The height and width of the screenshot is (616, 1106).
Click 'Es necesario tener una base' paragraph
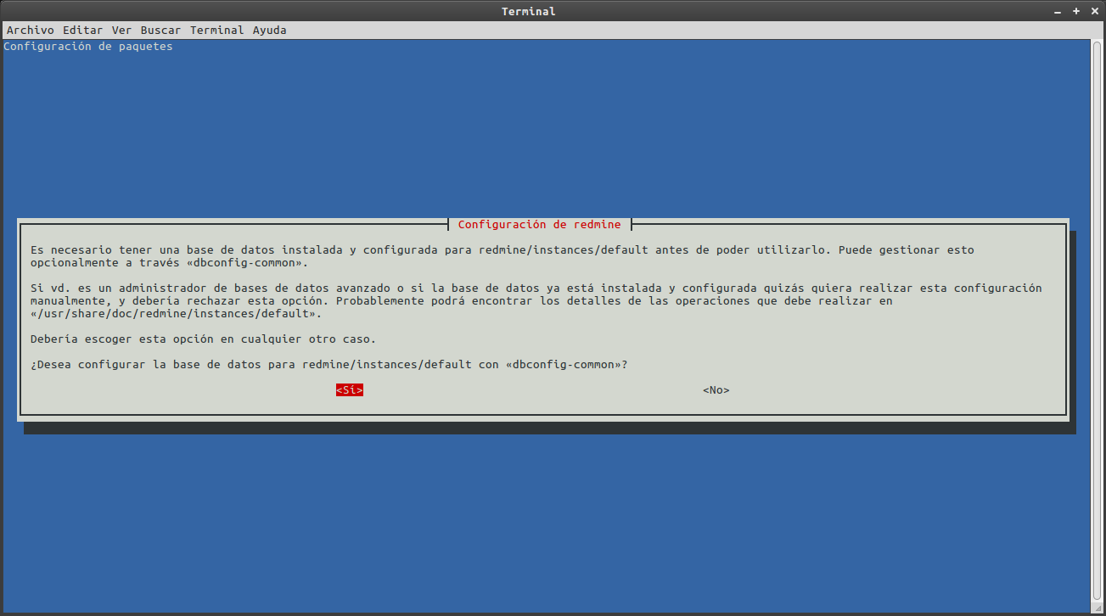coord(502,256)
